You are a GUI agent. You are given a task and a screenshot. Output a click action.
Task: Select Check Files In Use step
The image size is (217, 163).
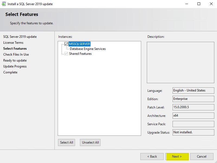[16, 55]
